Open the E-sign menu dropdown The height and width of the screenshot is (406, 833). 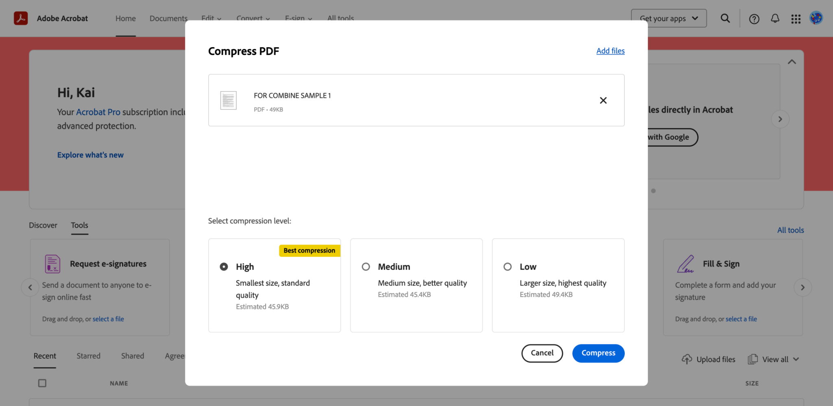(299, 18)
